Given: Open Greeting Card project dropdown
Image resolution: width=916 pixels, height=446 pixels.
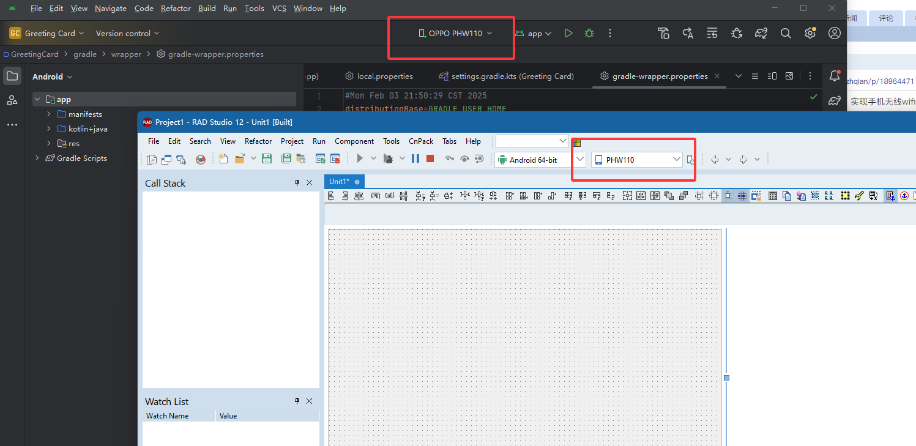Looking at the screenshot, I should click(47, 34).
